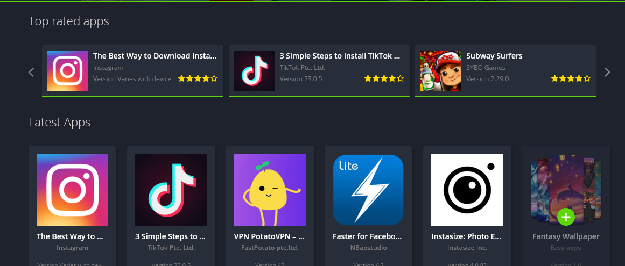Screen dimensions: 625x266
Task: Click 'Instasize: Photo E...' title
Action: click(466, 236)
